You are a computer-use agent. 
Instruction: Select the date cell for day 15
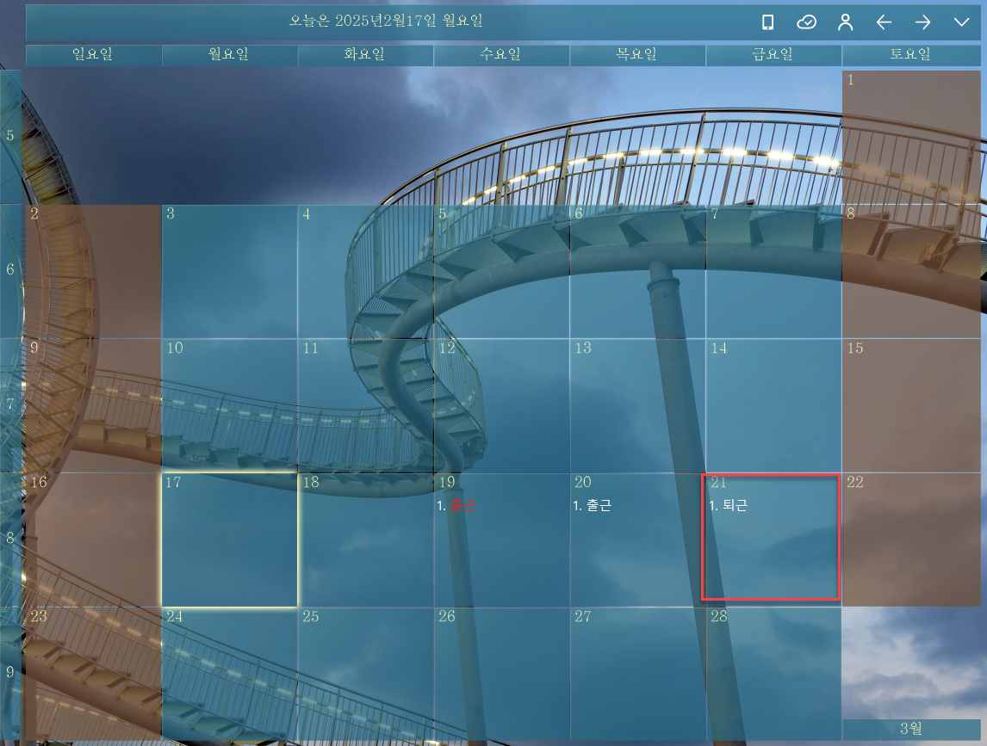(911, 405)
